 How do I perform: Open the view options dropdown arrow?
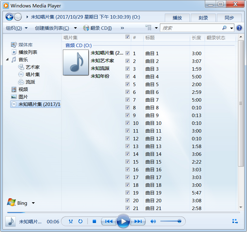156,28
